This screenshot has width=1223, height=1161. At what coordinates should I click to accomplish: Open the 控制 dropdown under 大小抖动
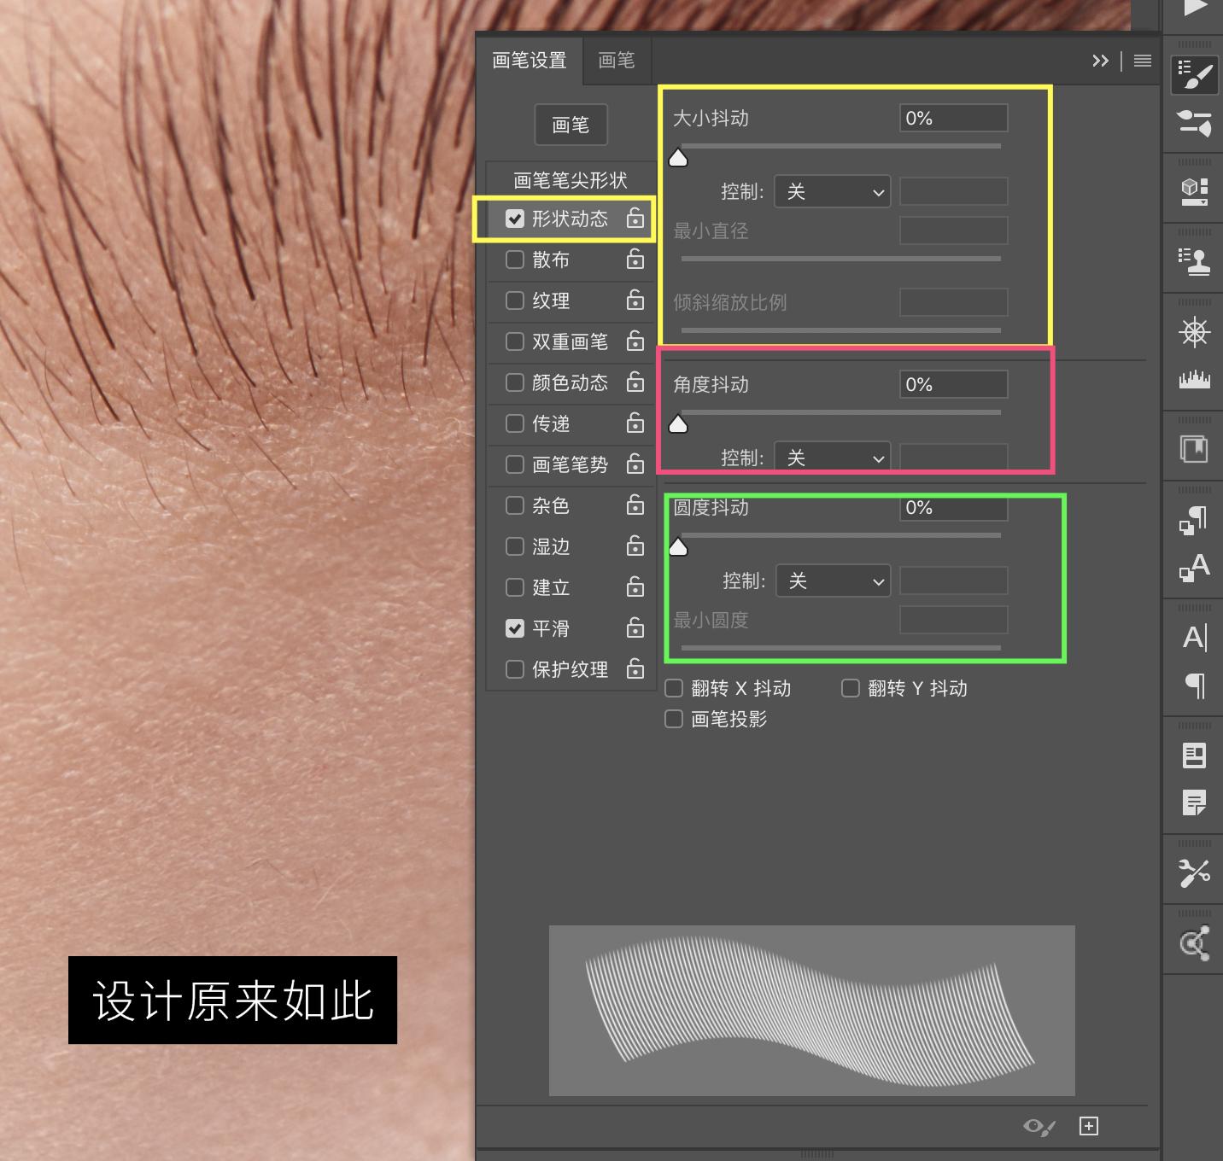tap(831, 191)
